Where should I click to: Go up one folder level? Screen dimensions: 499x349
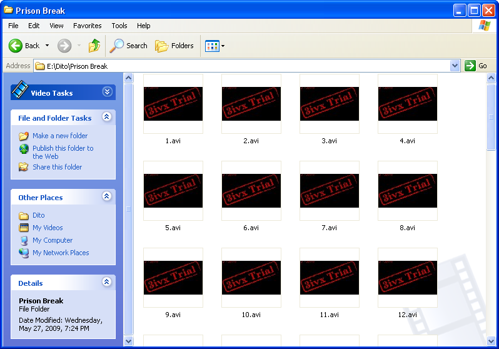94,46
